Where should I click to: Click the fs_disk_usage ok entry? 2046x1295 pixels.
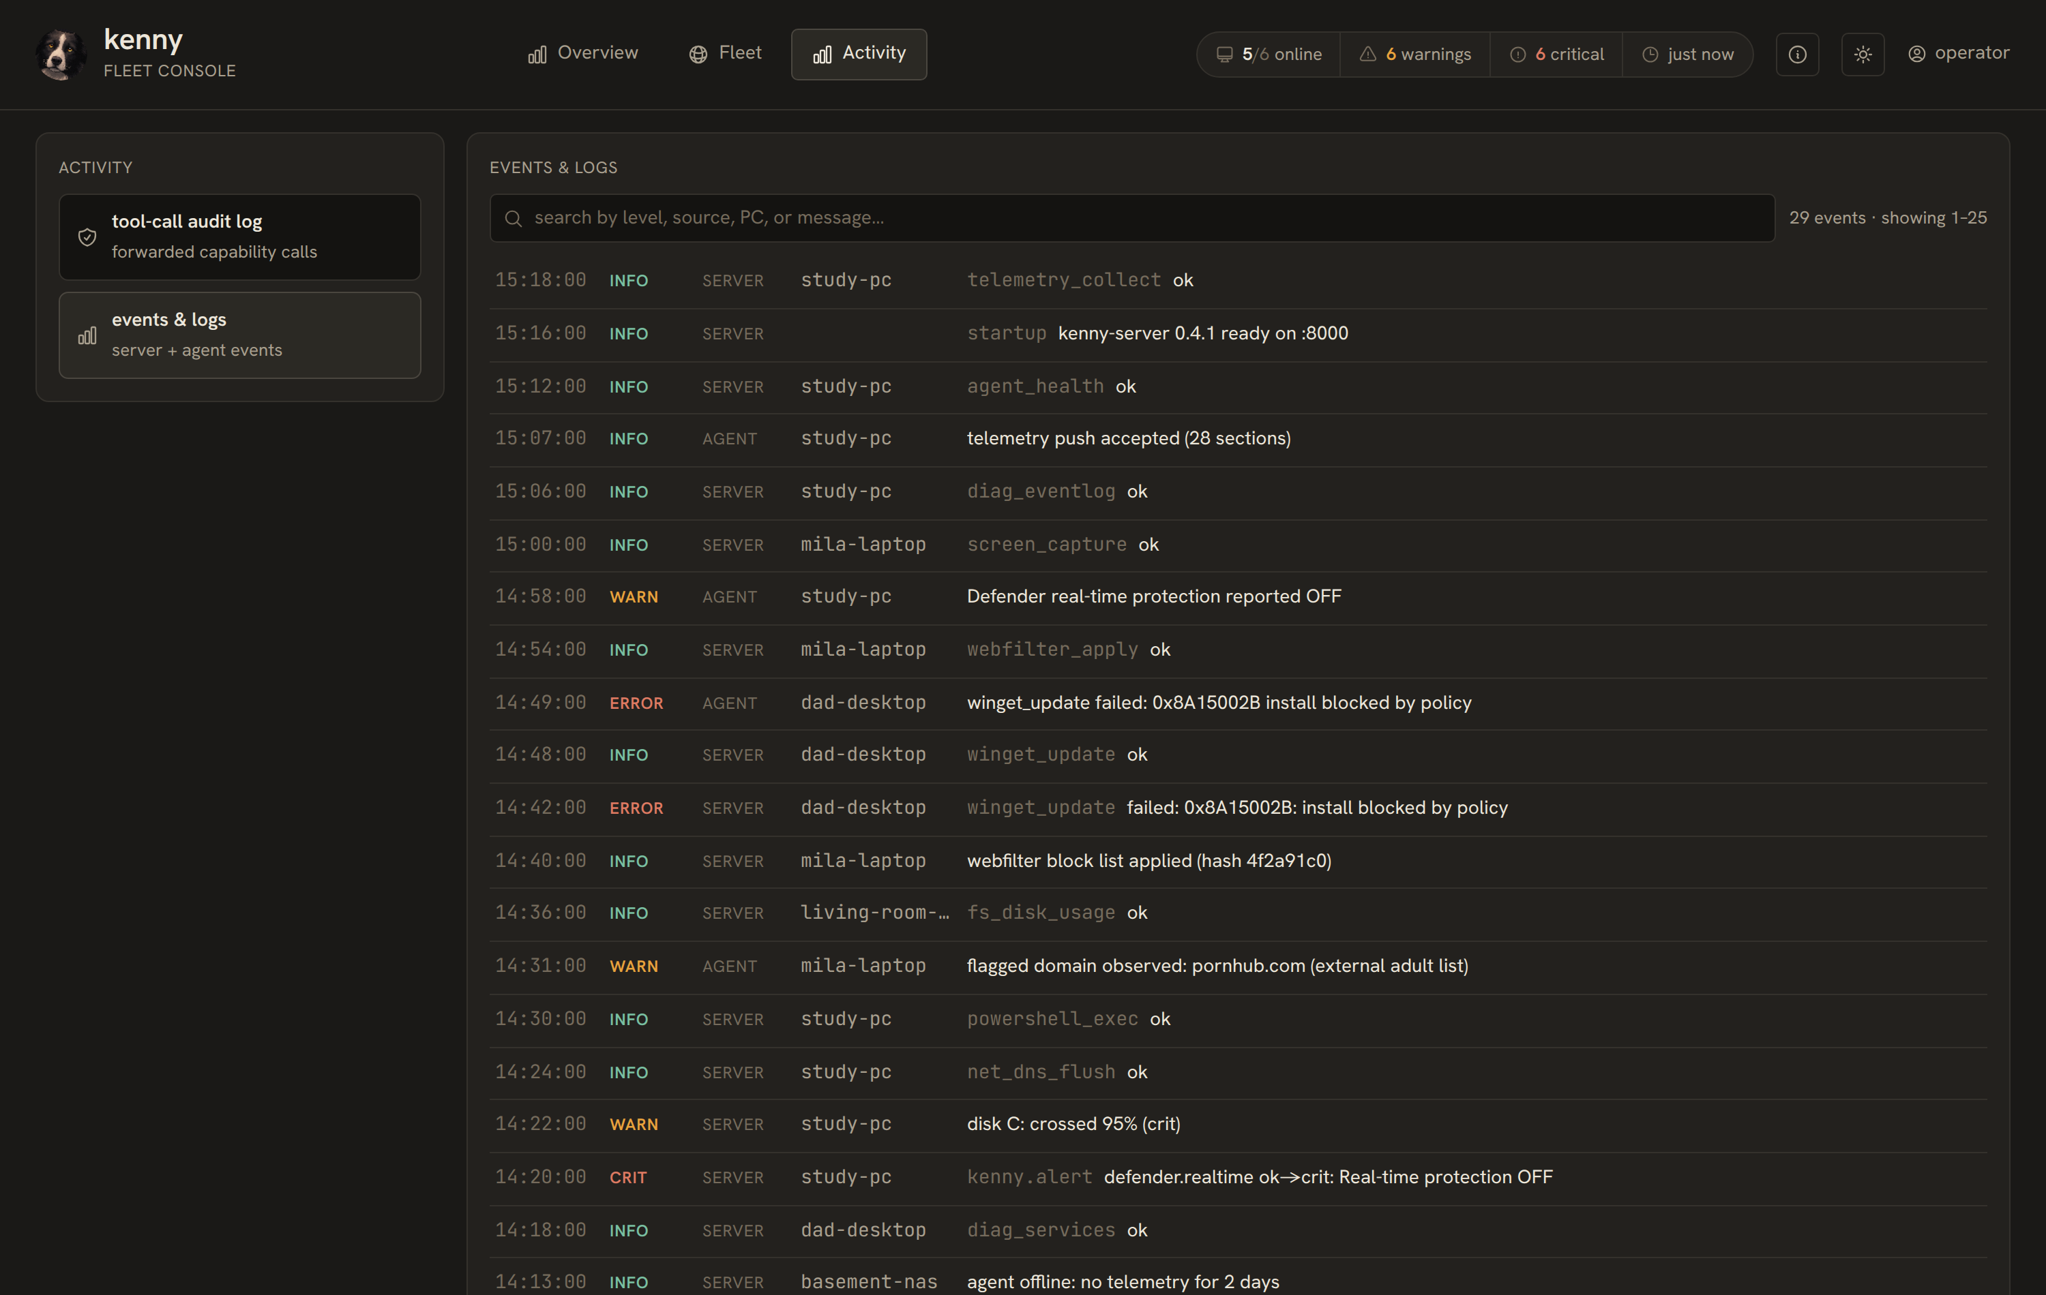tap(1057, 913)
